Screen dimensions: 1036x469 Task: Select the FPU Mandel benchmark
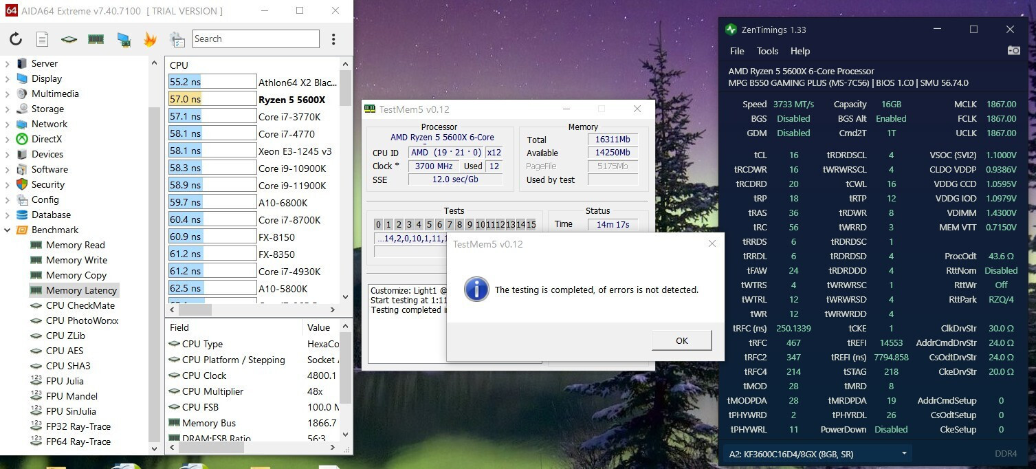[71, 396]
